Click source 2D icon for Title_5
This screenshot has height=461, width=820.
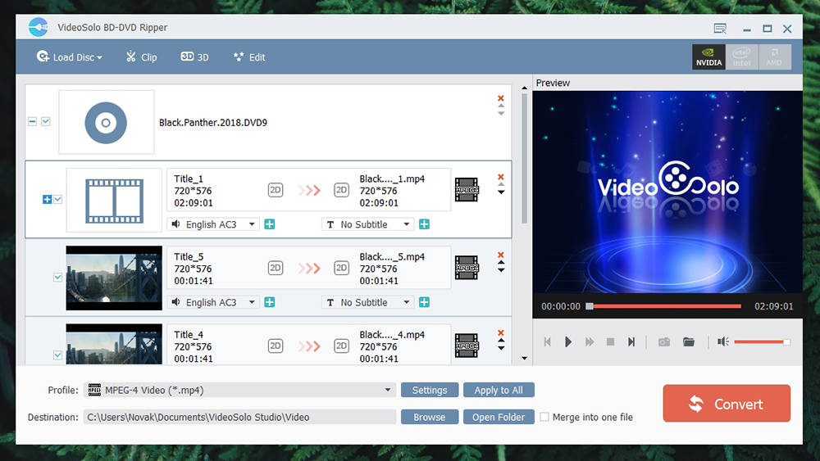[x=276, y=268]
